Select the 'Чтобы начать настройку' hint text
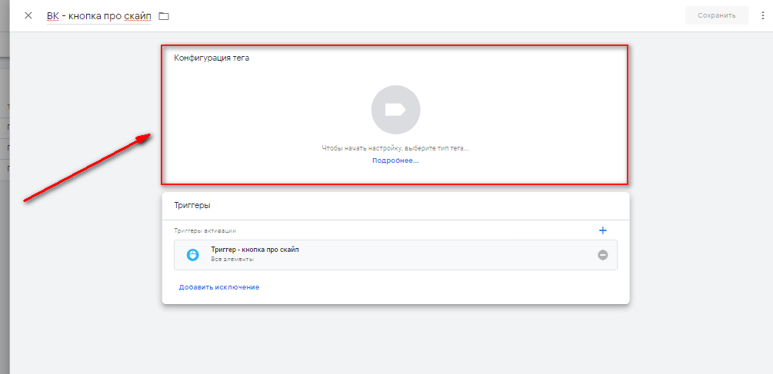The height and width of the screenshot is (374, 773). 395,147
